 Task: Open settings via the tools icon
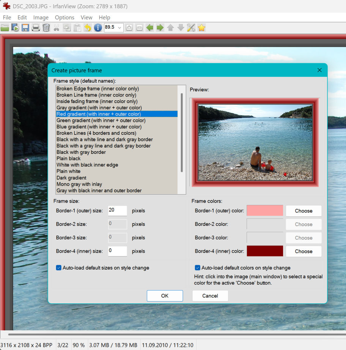(x=191, y=28)
